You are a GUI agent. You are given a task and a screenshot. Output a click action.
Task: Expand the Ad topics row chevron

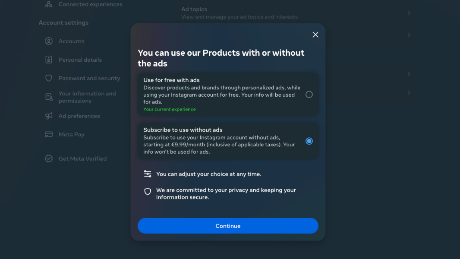click(409, 13)
